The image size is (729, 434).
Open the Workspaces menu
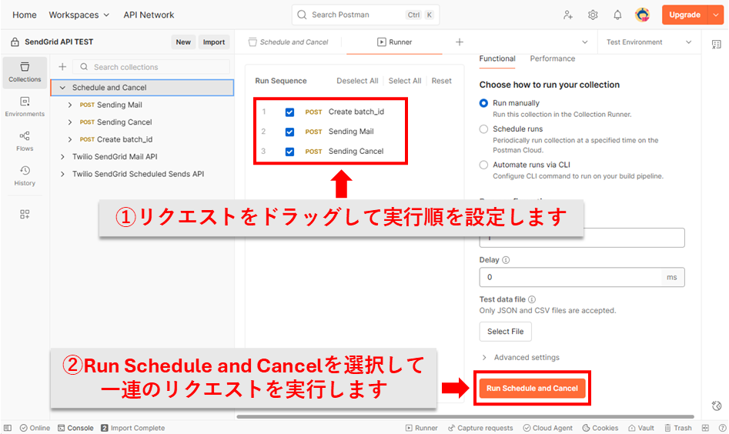79,15
